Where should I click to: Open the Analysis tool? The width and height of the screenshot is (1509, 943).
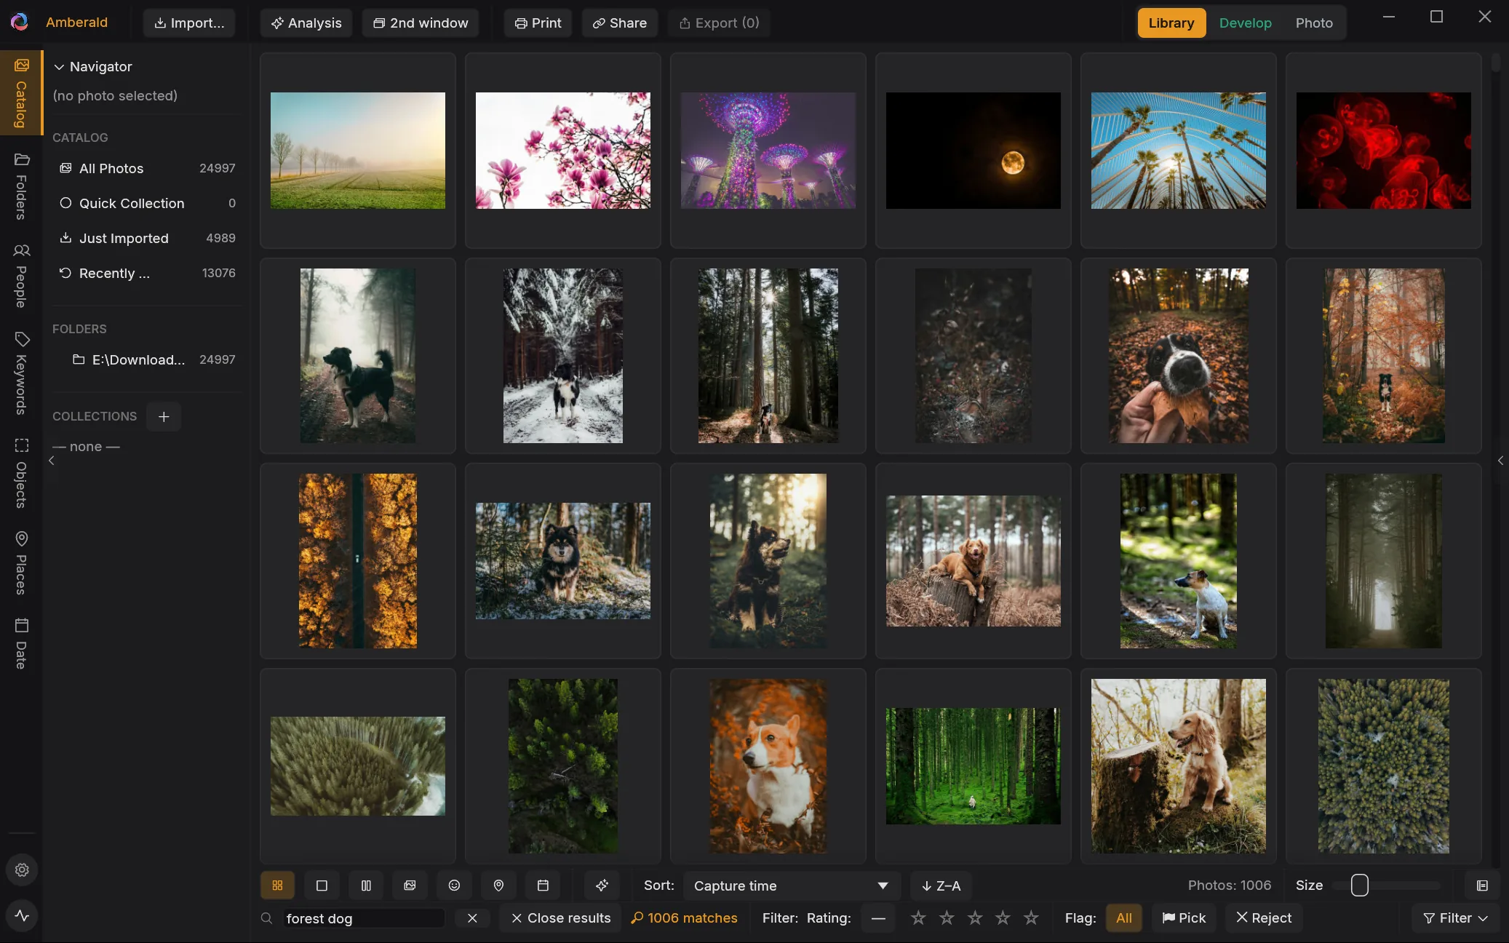[306, 23]
